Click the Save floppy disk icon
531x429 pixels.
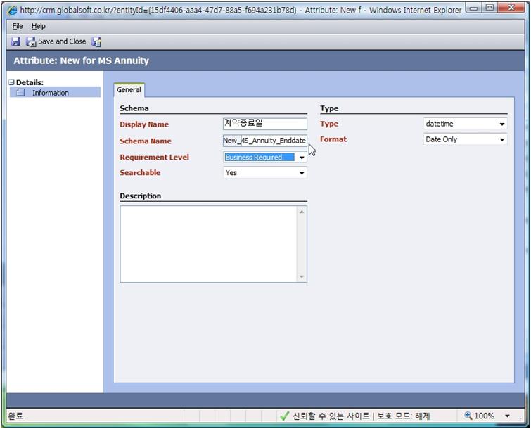[15, 41]
